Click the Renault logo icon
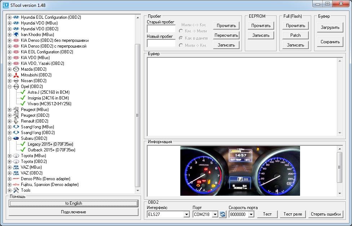Screen dimensions: 352x226 (x=16, y=121)
